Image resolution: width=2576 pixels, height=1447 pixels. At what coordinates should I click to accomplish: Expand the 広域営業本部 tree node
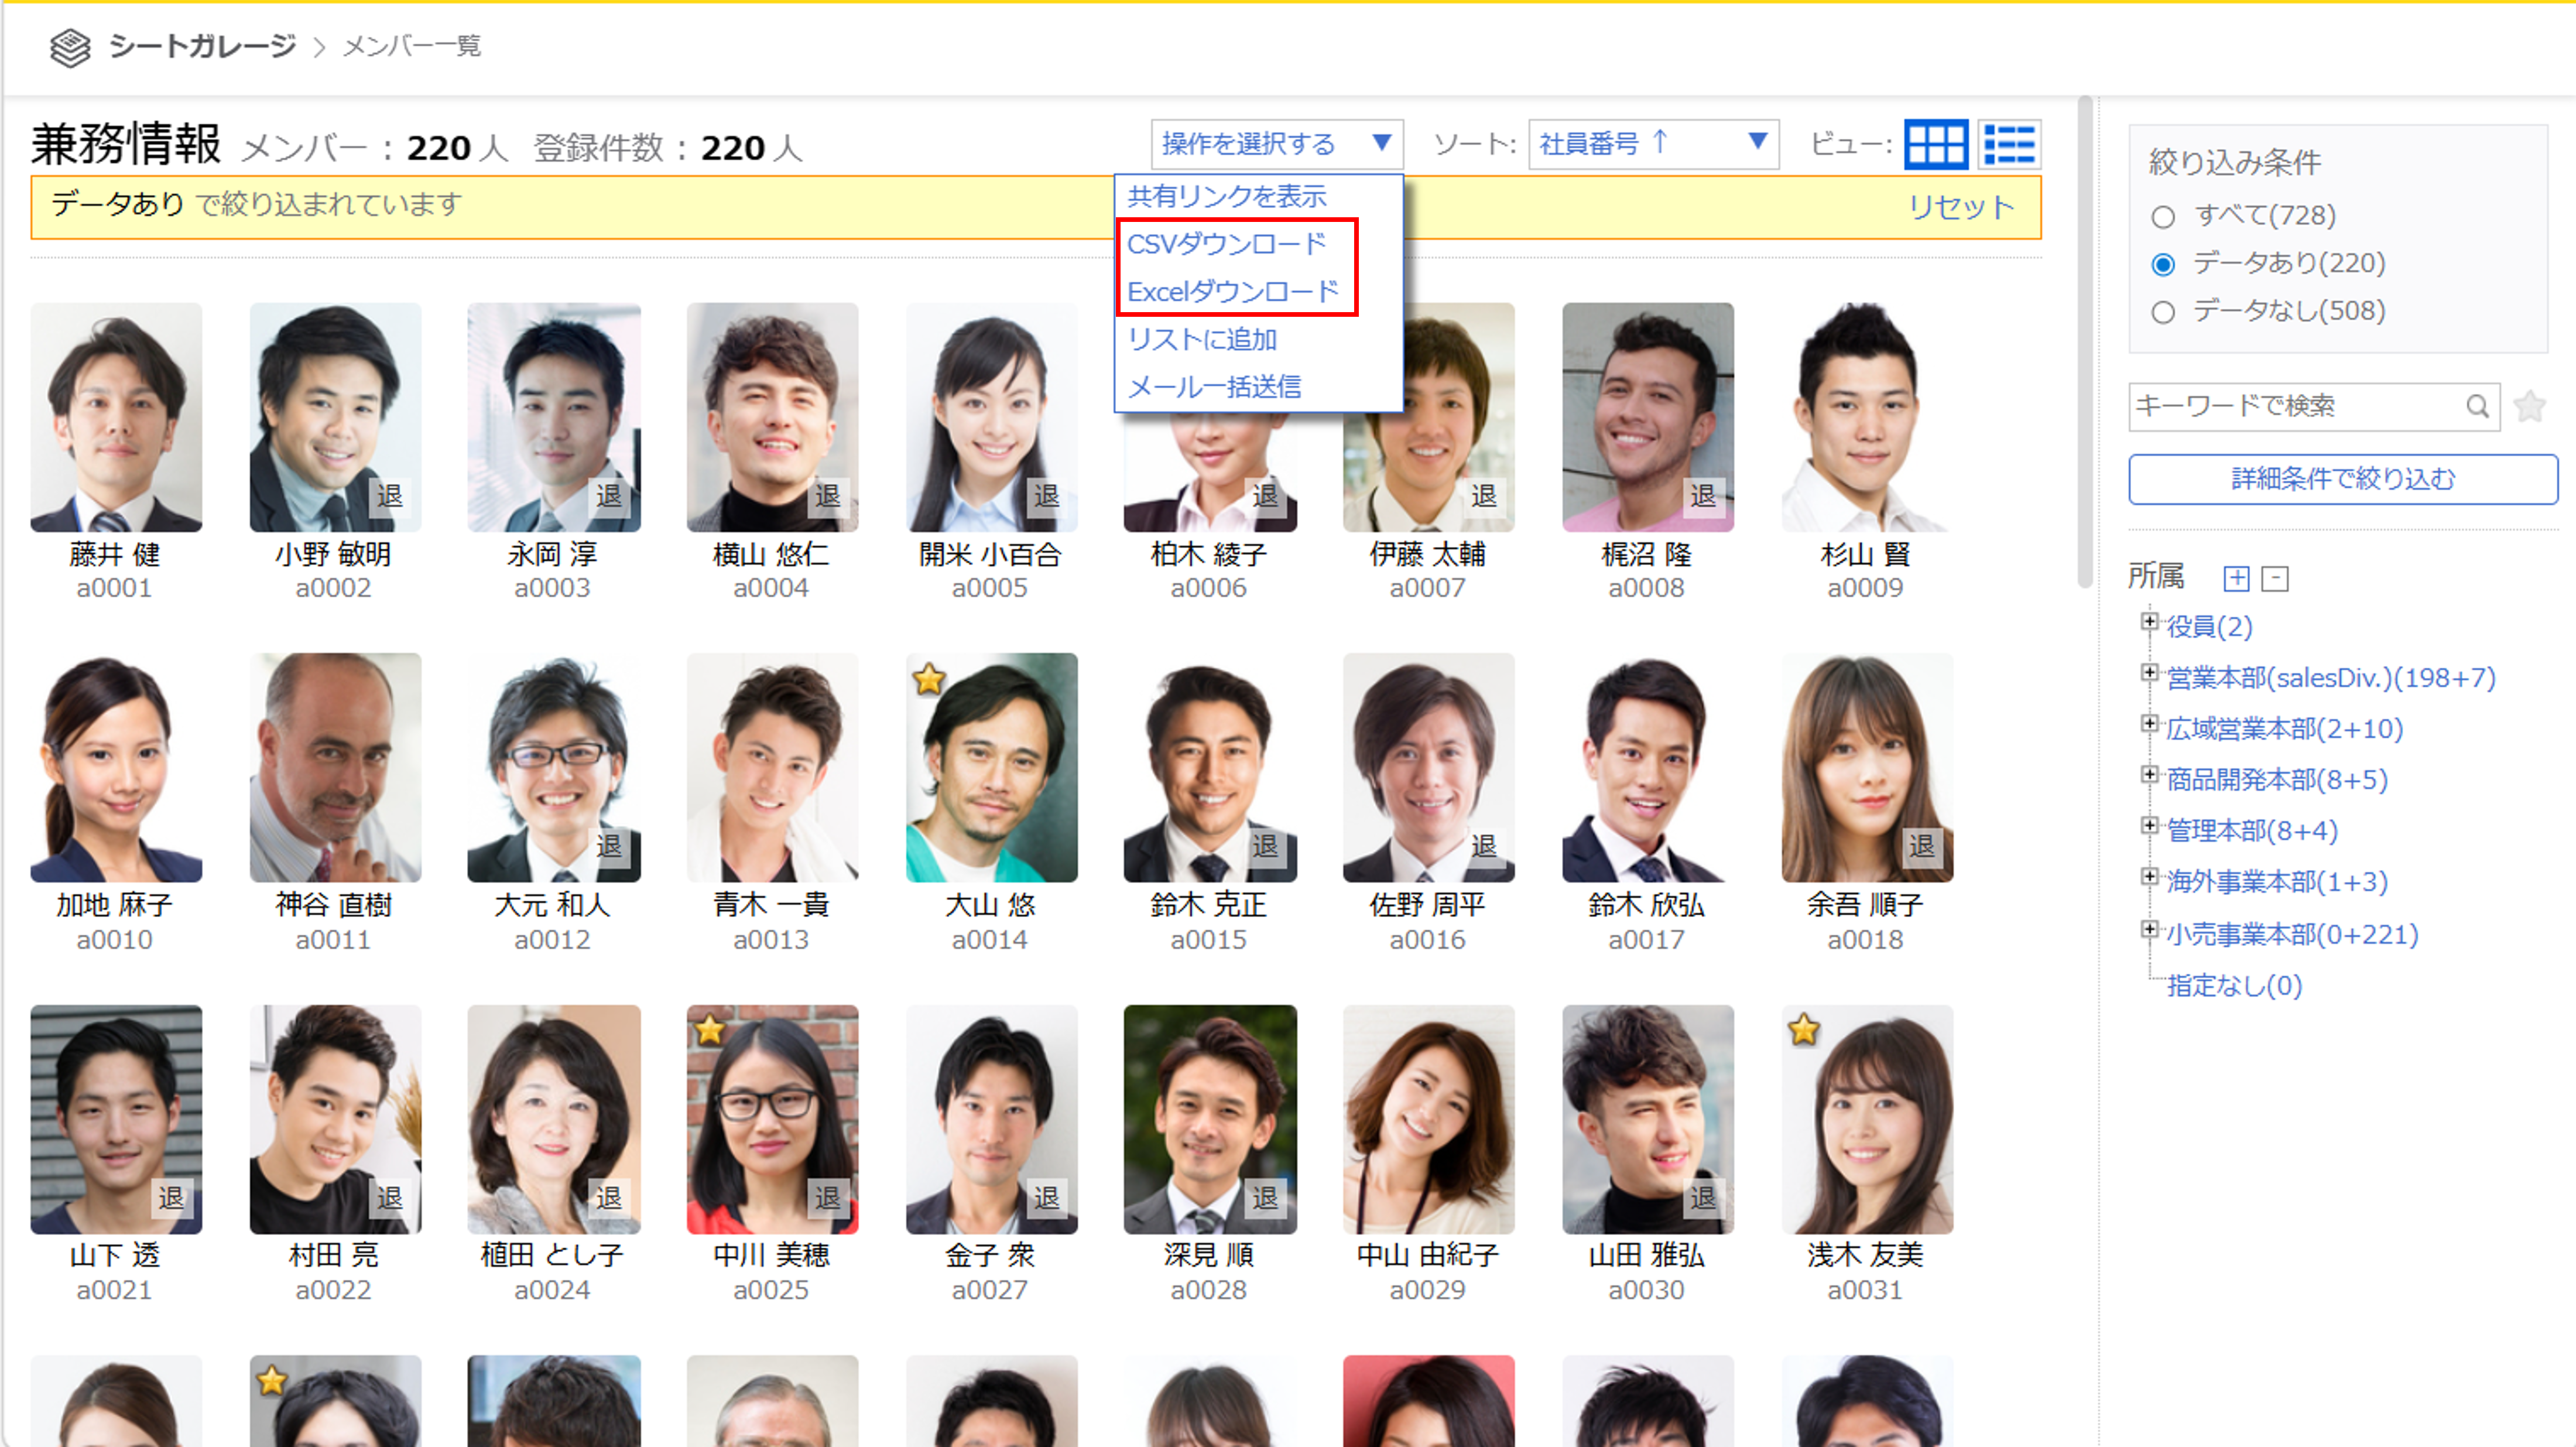[x=2149, y=724]
